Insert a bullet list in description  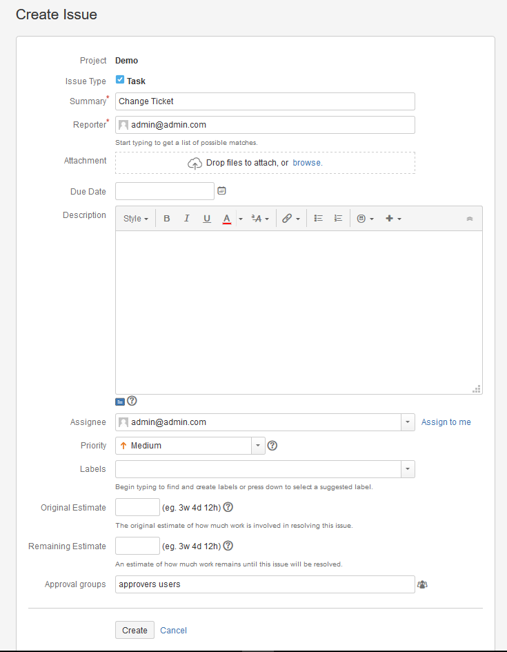[318, 218]
